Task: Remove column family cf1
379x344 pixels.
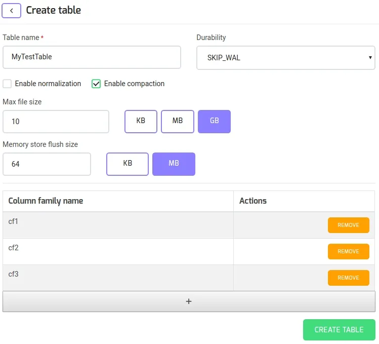Action: (x=348, y=225)
